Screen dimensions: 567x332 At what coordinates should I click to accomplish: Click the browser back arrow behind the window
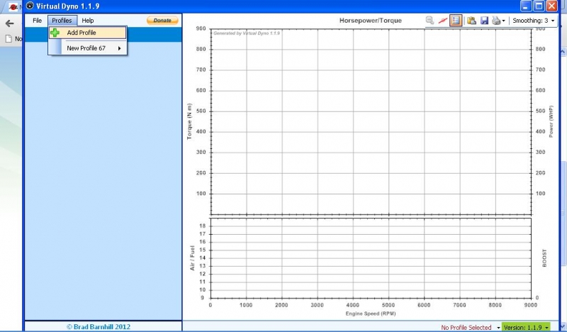(9, 23)
